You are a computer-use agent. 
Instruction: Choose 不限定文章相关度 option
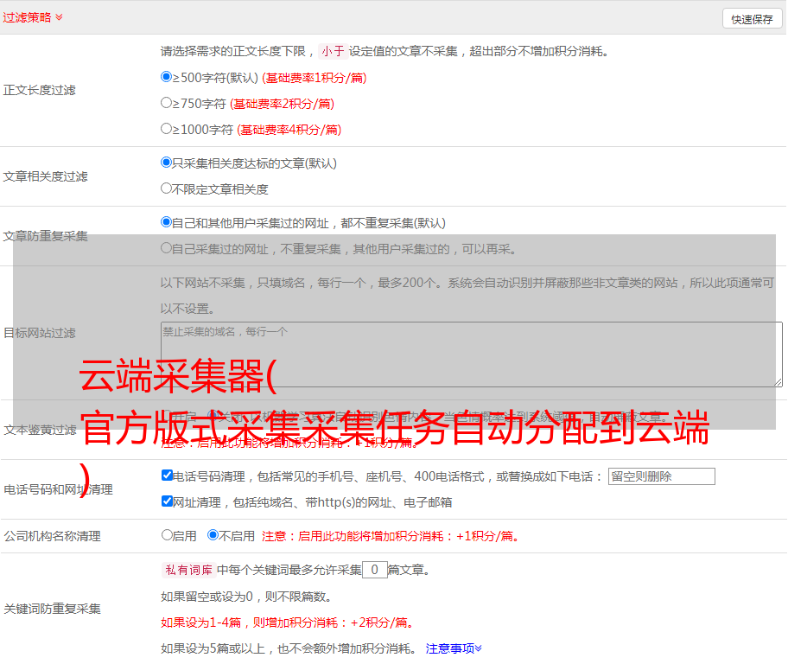[167, 188]
